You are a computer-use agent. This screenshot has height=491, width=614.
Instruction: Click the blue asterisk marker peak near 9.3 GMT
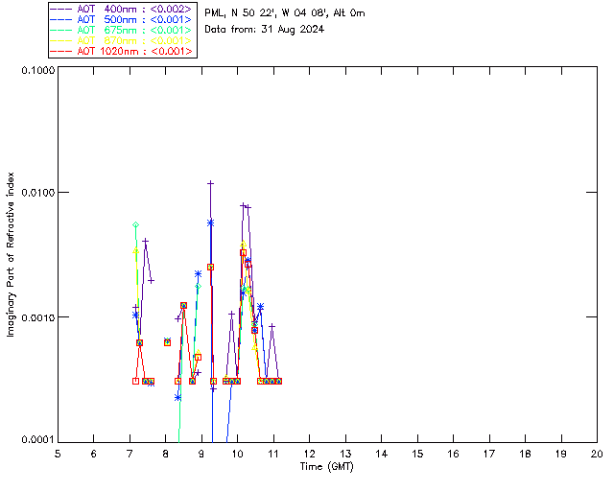[210, 222]
